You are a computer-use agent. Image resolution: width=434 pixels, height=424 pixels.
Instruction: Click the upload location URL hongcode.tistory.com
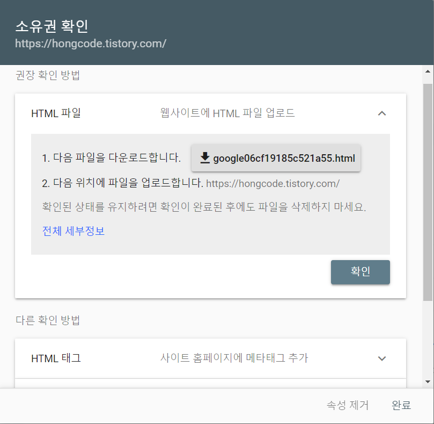click(x=273, y=184)
